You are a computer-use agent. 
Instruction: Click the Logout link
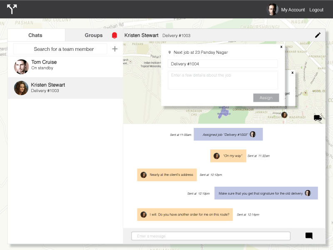pos(316,10)
